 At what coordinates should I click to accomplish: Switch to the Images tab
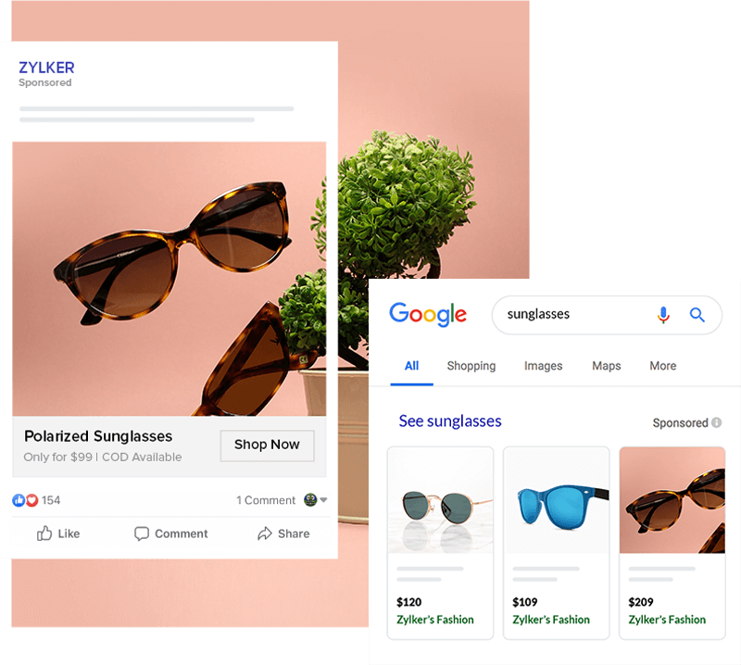pos(543,366)
